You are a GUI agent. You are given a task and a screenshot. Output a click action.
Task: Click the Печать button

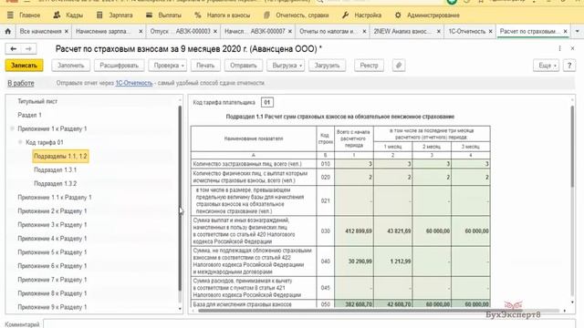coord(205,66)
